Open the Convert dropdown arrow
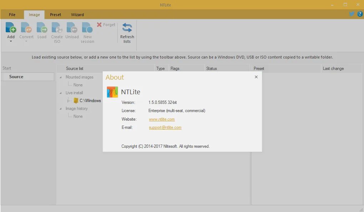 click(x=26, y=41)
